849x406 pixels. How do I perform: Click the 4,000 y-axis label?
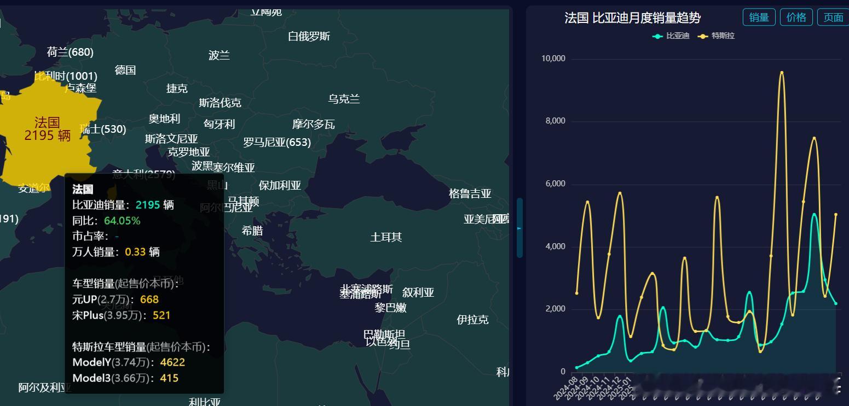(x=555, y=246)
